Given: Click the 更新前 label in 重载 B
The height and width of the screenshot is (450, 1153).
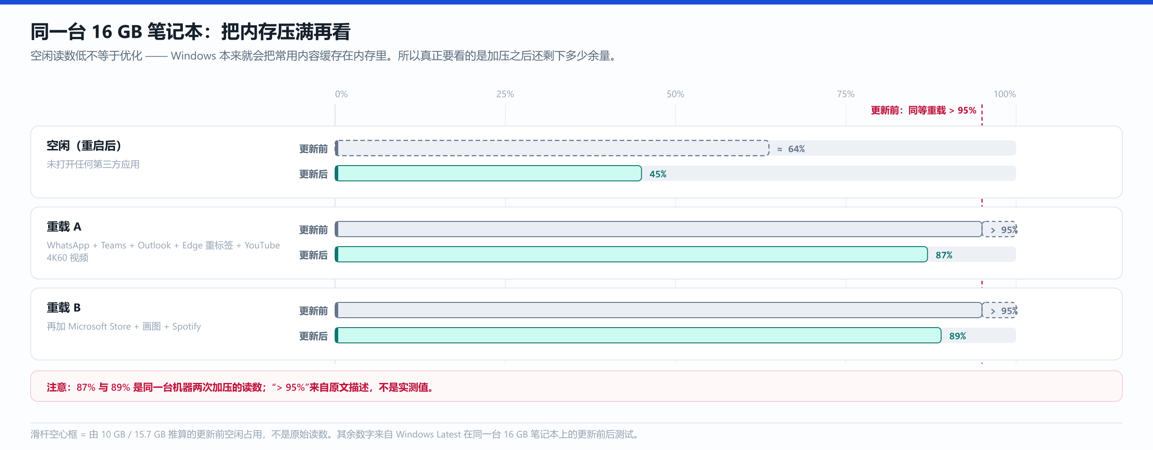Looking at the screenshot, I should coord(313,311).
